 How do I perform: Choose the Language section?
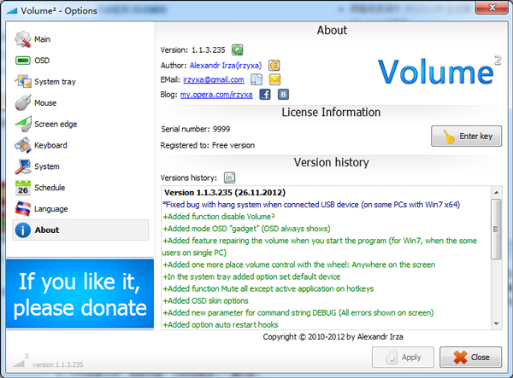point(51,209)
